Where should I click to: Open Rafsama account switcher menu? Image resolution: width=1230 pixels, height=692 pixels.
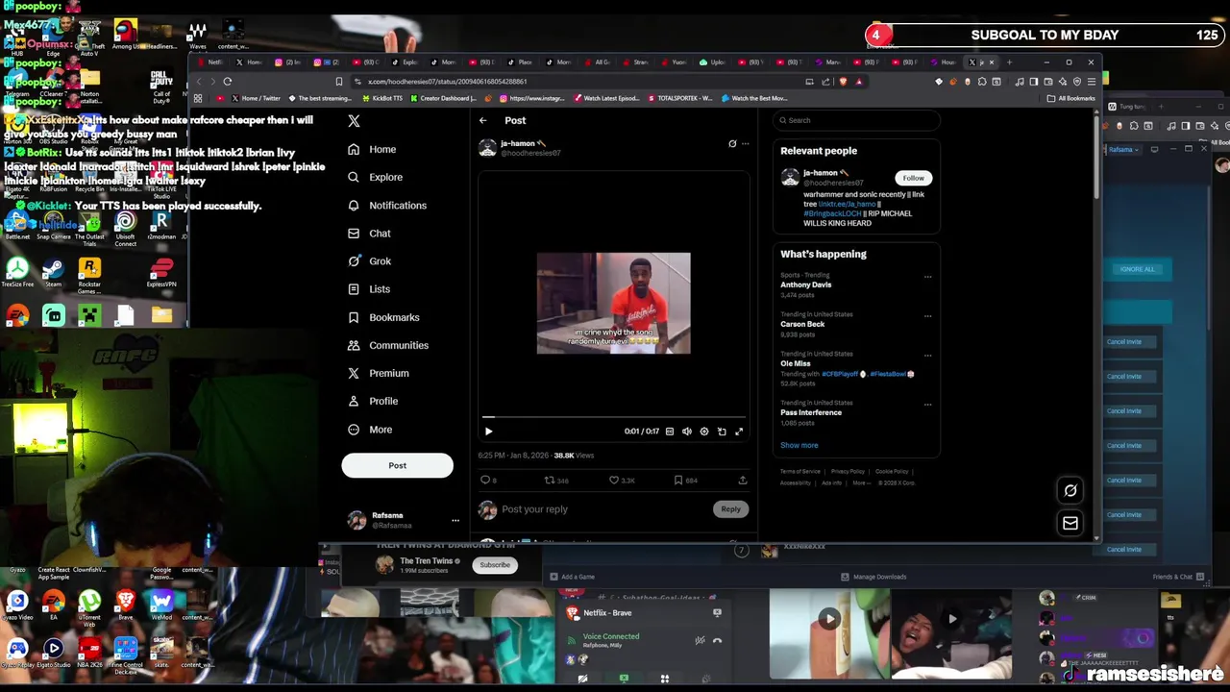click(x=403, y=520)
